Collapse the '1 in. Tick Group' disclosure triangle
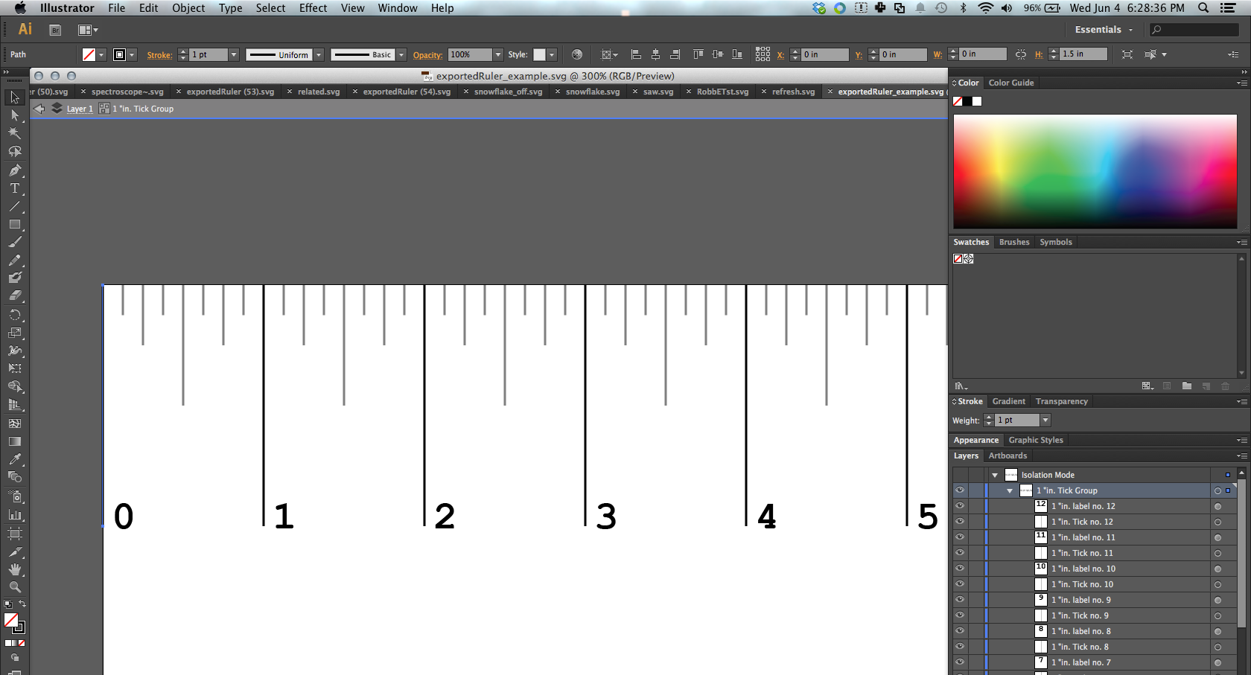Image resolution: width=1251 pixels, height=675 pixels. pyautogui.click(x=1010, y=490)
